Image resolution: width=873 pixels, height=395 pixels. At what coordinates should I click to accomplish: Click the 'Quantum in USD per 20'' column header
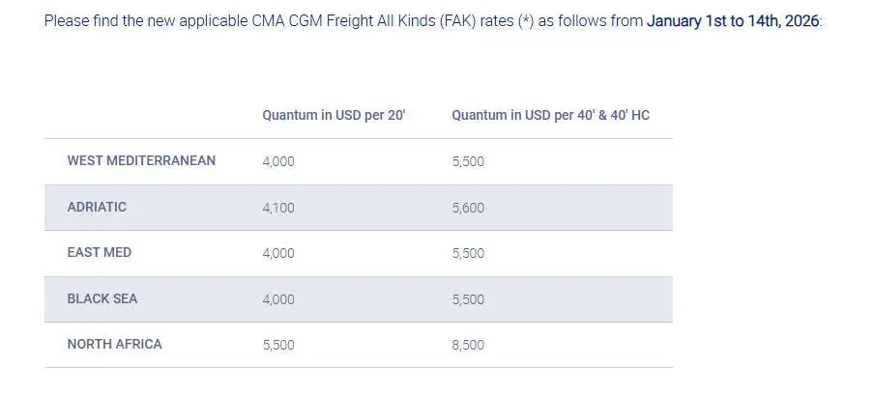[334, 115]
